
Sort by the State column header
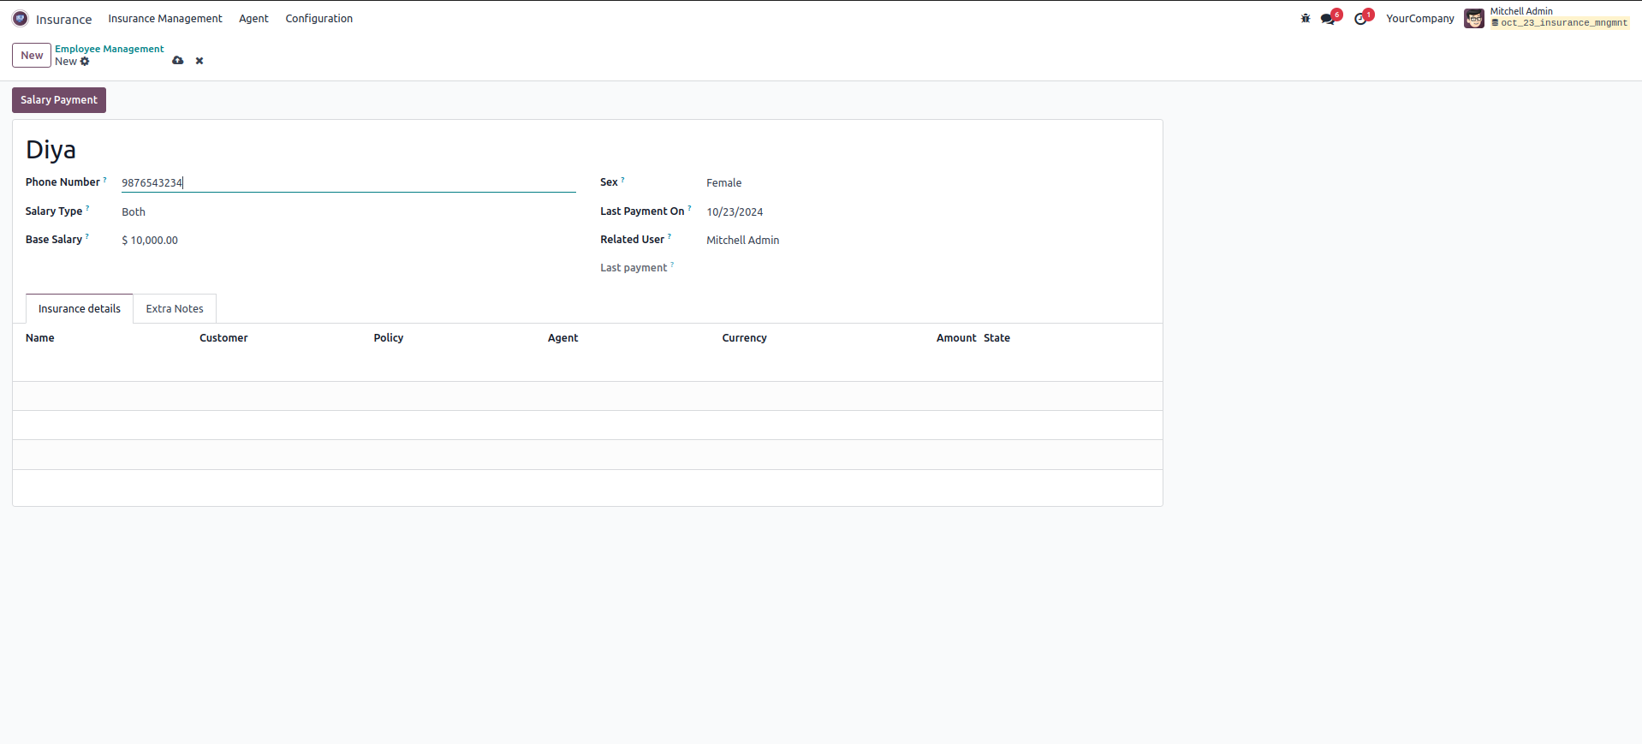[997, 338]
